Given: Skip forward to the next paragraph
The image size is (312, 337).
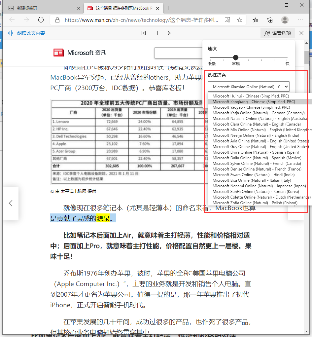Looking at the screenshot, I should pyautogui.click(x=170, y=33).
